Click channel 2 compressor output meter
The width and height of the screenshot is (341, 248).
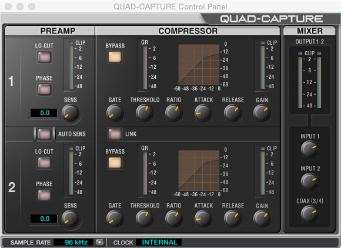(x=262, y=171)
